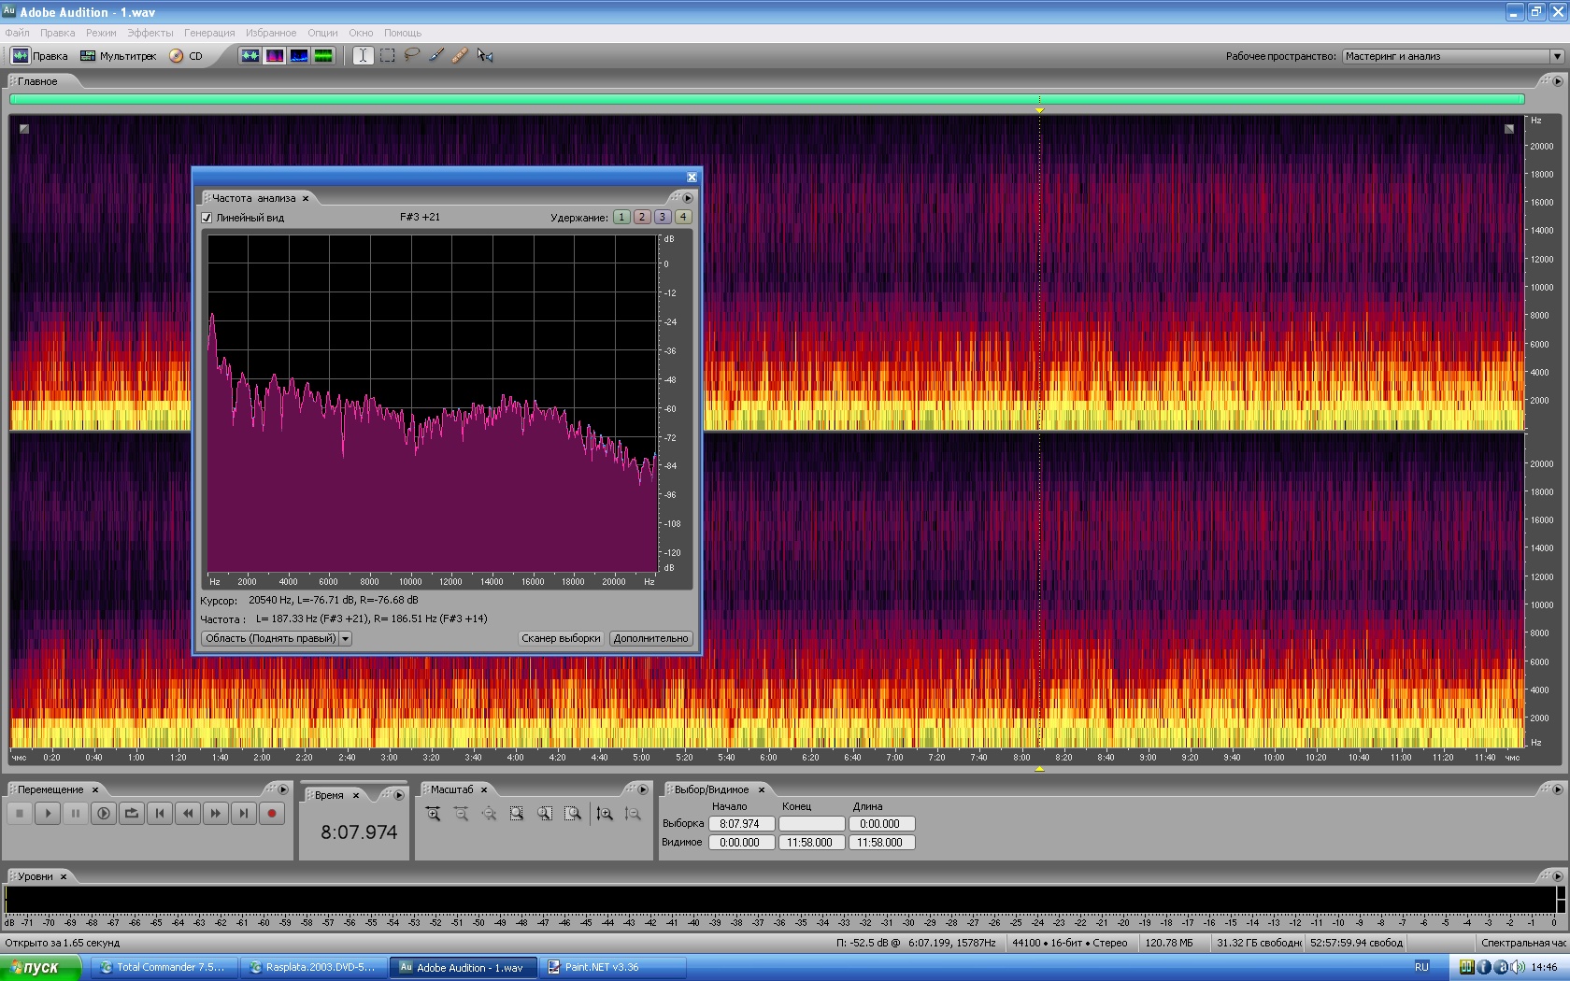Click the Сканер выборки button

pos(561,639)
